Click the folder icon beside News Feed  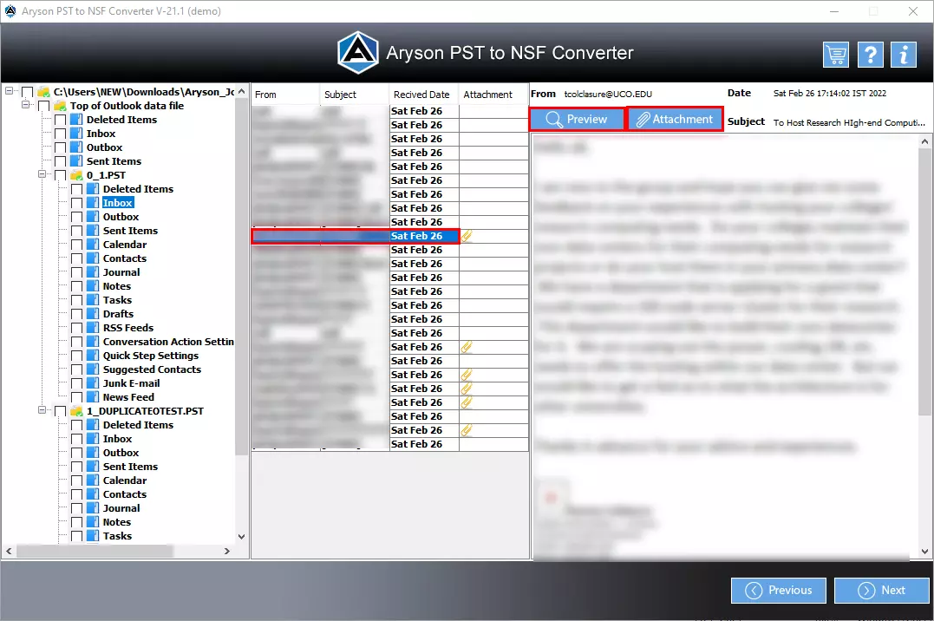click(x=92, y=397)
